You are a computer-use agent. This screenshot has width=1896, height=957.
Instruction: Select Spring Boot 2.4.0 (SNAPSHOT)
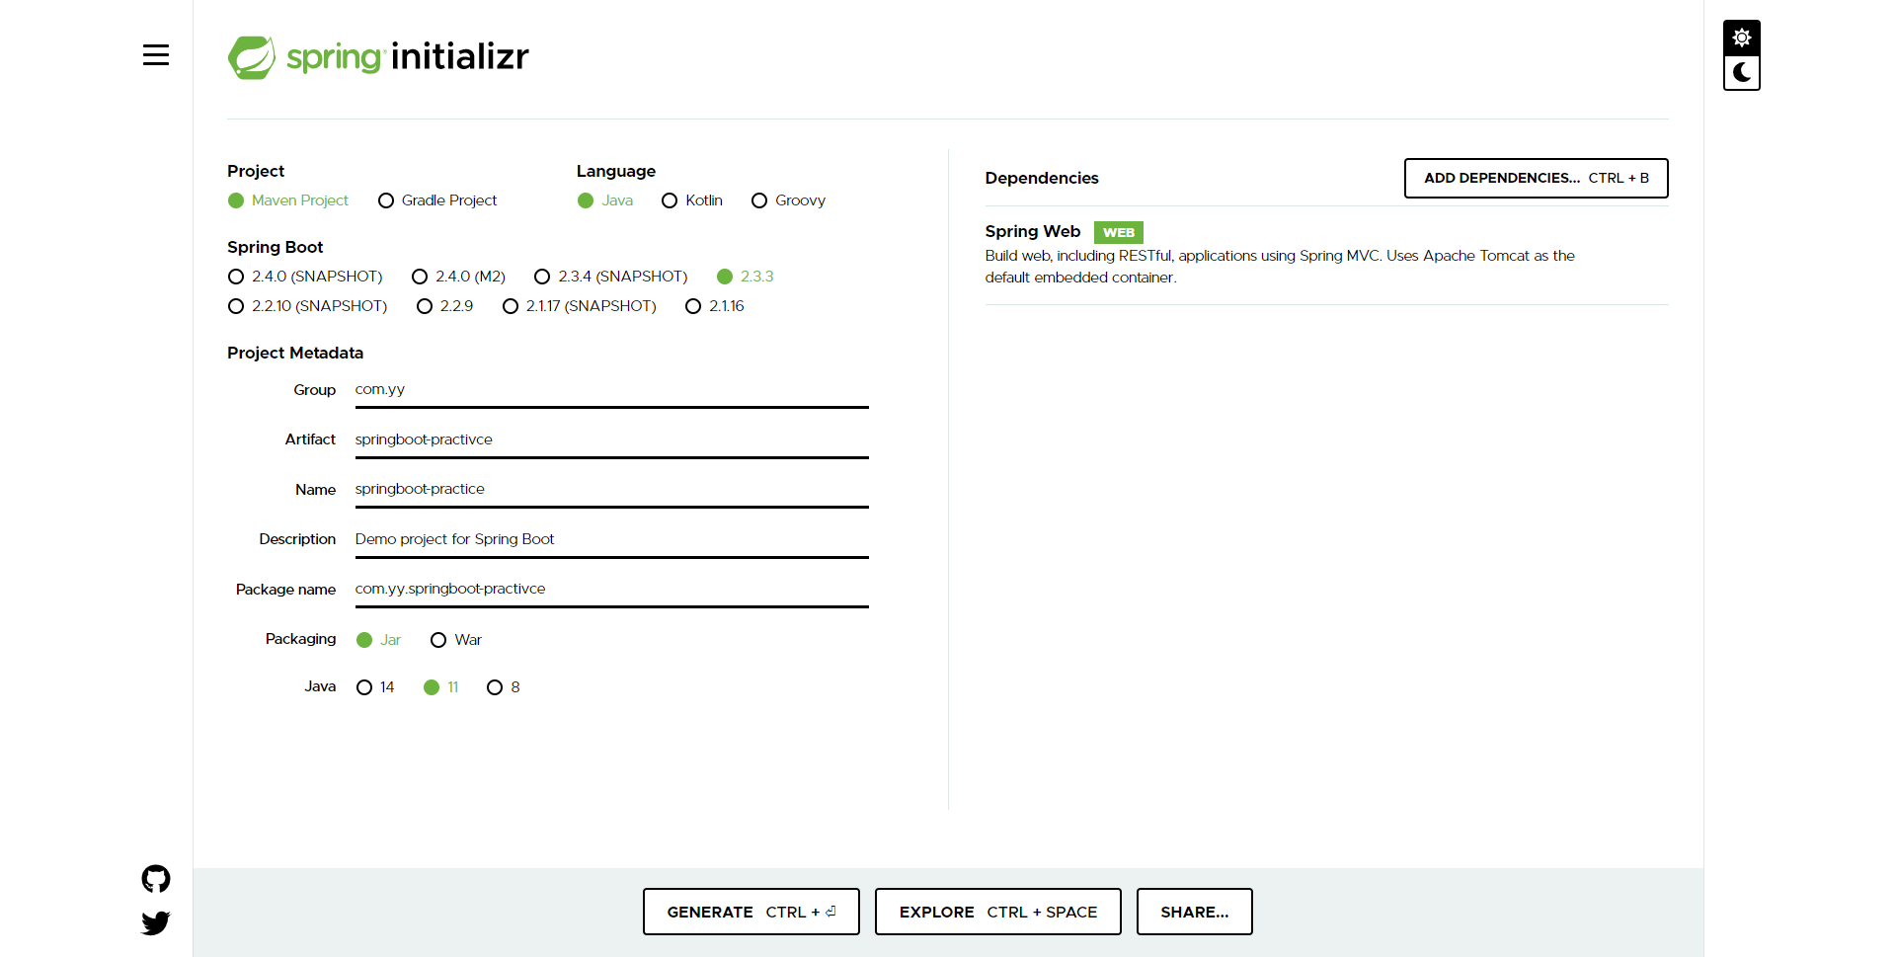point(305,277)
